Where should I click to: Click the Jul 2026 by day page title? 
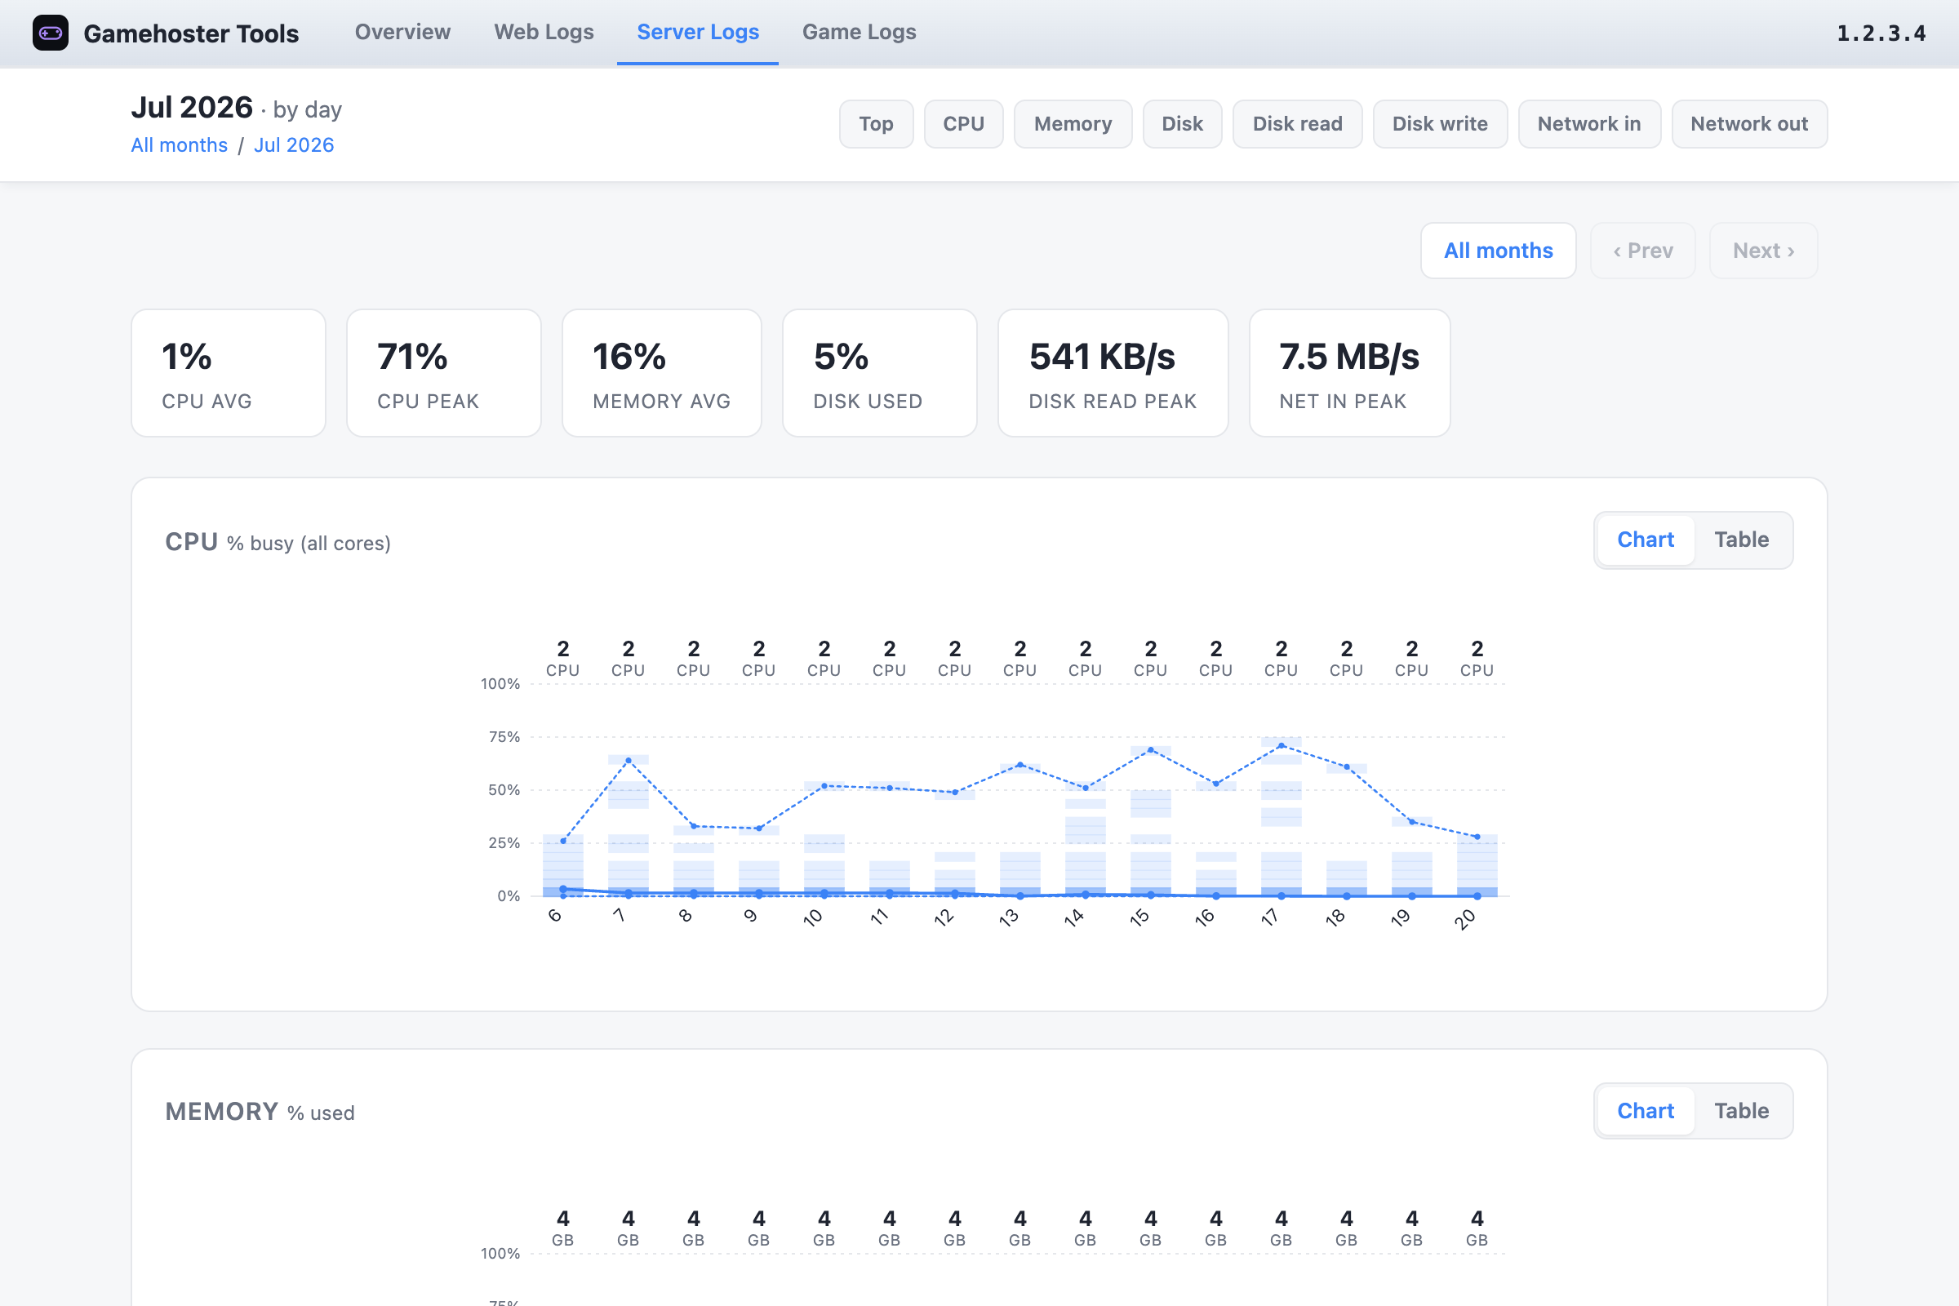(237, 109)
